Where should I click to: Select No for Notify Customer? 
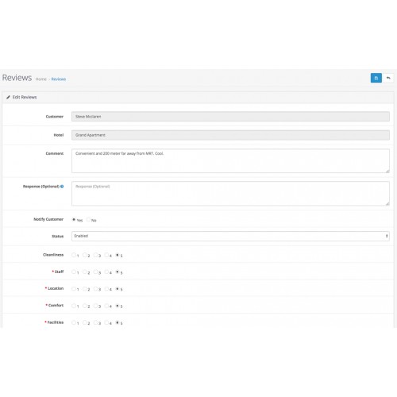coord(88,219)
